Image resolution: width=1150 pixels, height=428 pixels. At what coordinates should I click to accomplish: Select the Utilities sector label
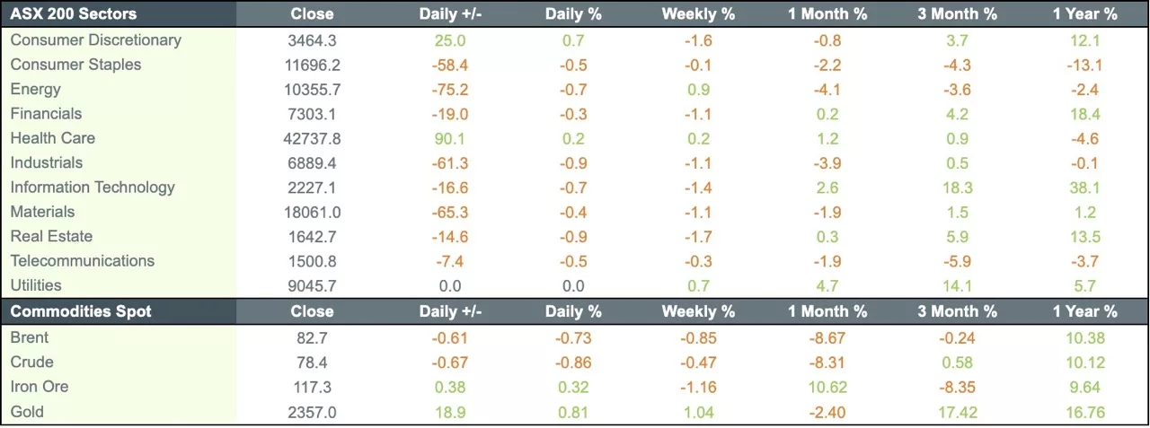click(x=36, y=285)
